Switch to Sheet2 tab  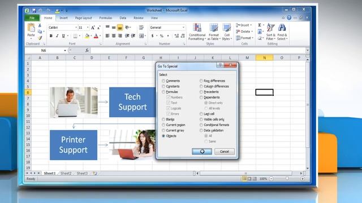click(66, 173)
